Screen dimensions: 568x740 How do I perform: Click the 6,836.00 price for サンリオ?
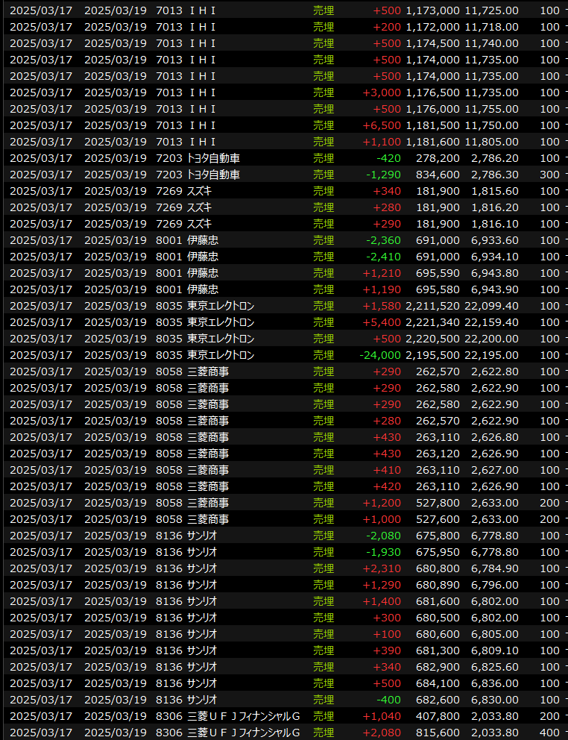[494, 683]
